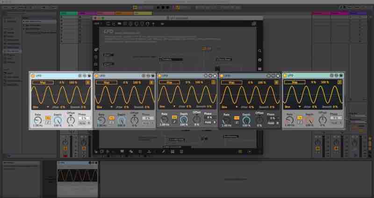Click save preset icon in second LFO title bar
Viewport: 374px width, 198px height.
153,76
